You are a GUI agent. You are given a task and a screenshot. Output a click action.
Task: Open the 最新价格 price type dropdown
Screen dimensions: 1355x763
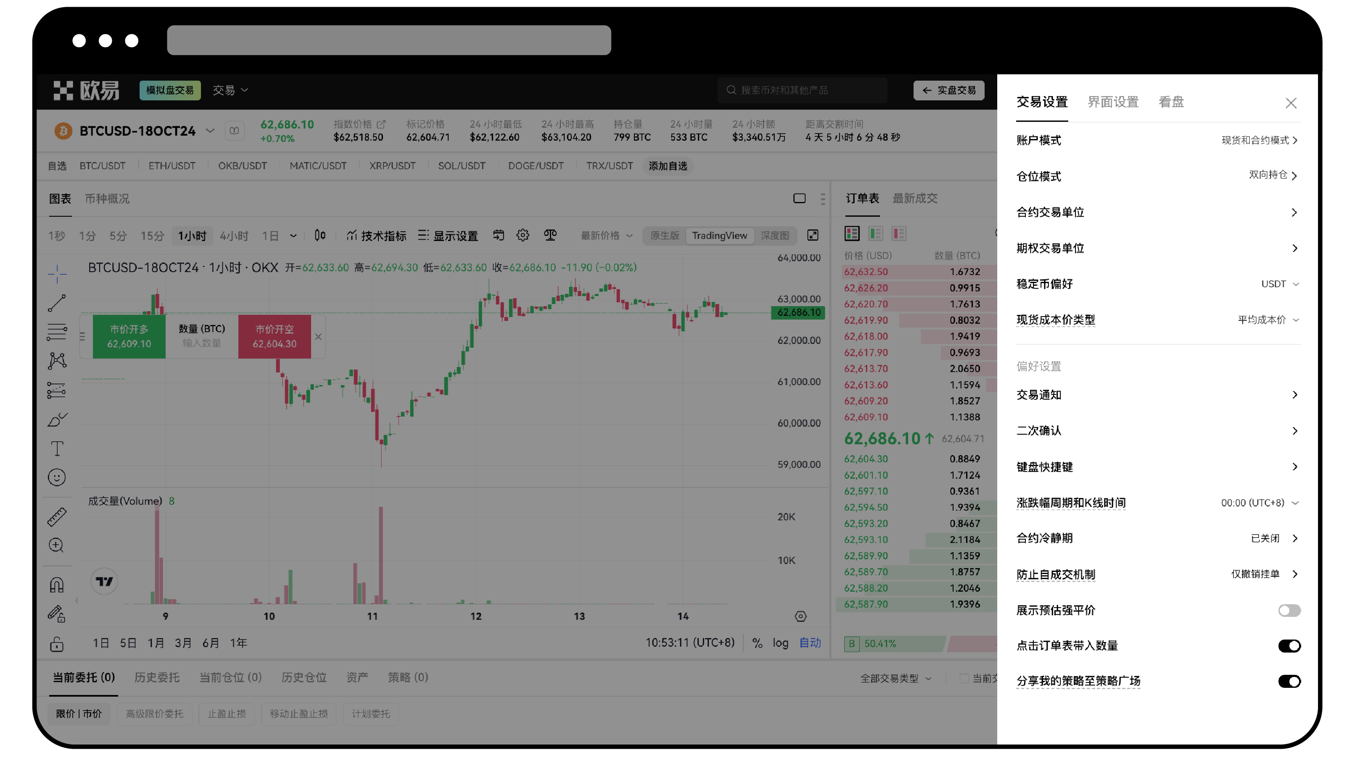coord(607,236)
